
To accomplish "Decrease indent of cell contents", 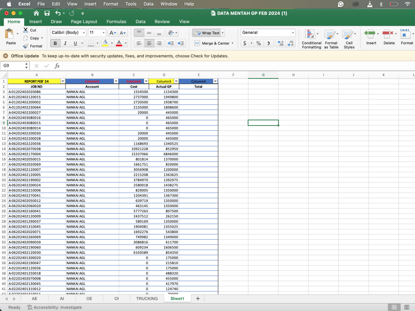I will tap(171, 43).
